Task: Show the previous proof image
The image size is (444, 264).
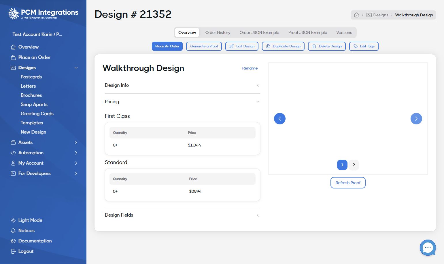Action: (x=280, y=119)
